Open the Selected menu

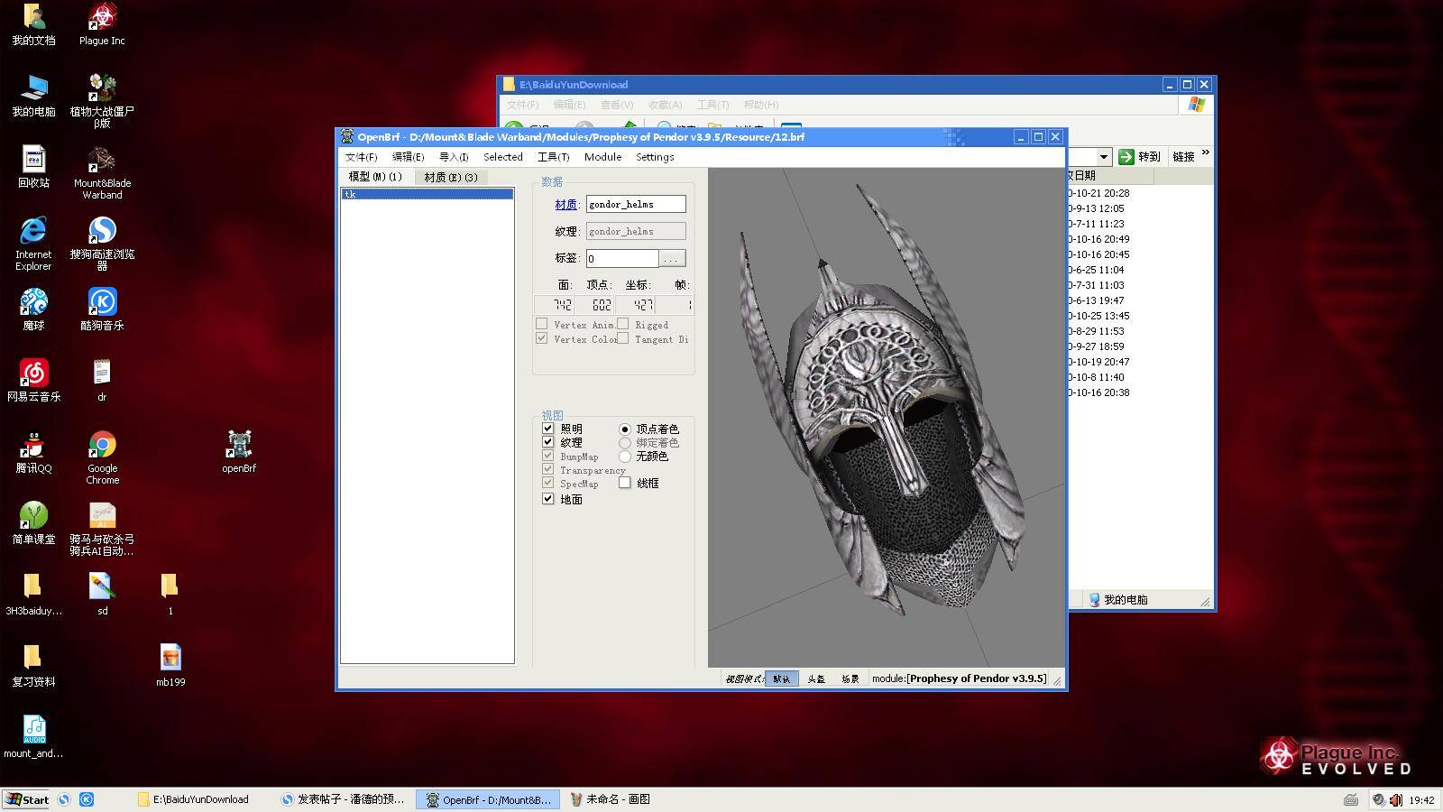[502, 157]
